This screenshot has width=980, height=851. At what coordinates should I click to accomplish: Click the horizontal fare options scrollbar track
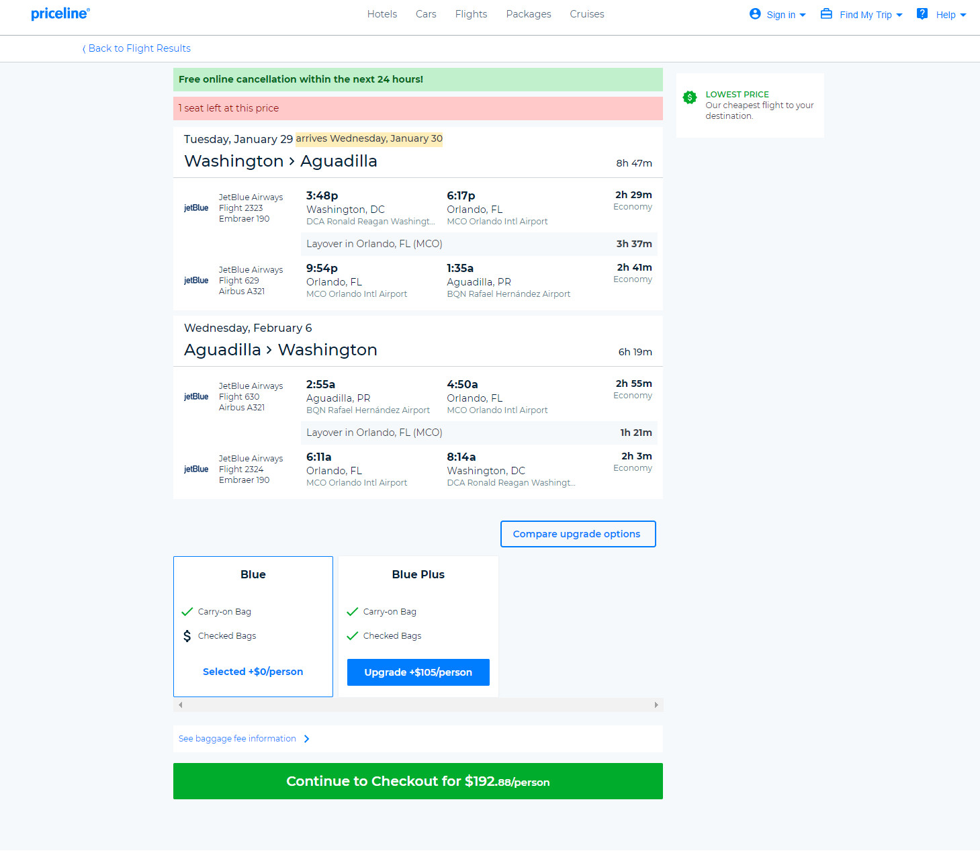(x=418, y=705)
